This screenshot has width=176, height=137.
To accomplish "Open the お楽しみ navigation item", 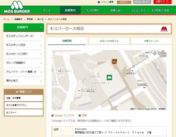I will coord(115,10).
